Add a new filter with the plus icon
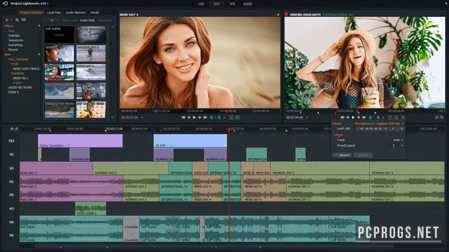Image resolution: width=449 pixels, height=252 pixels. point(39,26)
